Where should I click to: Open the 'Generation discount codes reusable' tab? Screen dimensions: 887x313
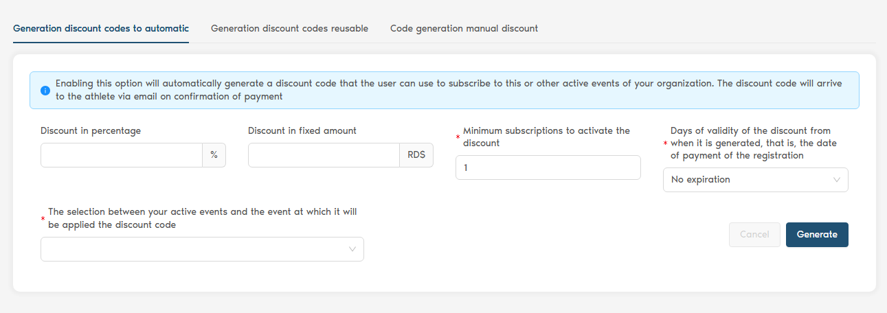coord(289,29)
